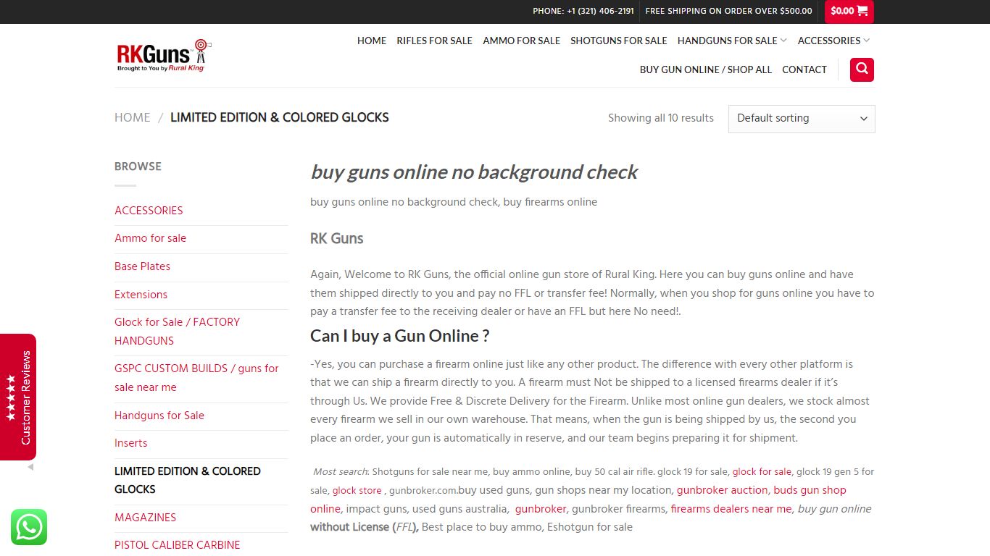Click the 'Can I buy a Gun Online ?' heading

click(400, 336)
